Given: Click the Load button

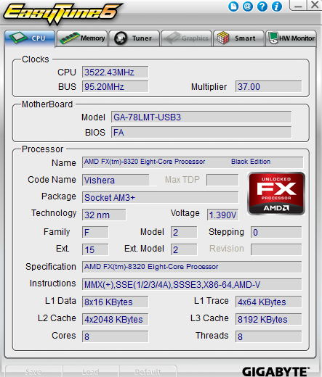Looking at the screenshot, I should coord(91,371).
